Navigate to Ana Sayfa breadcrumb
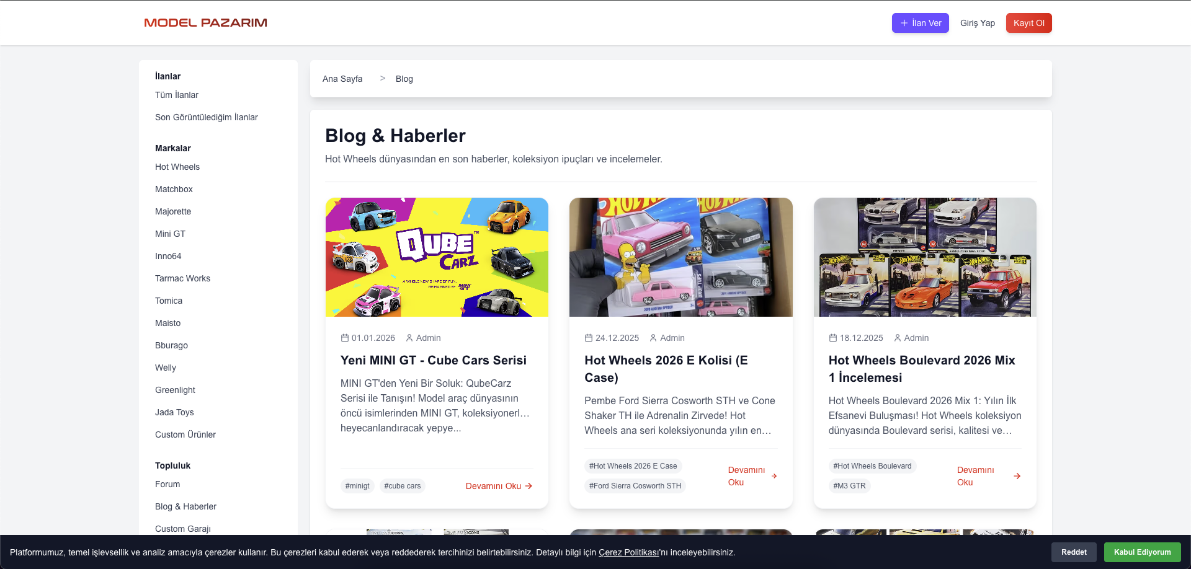1191x569 pixels. [x=342, y=79]
